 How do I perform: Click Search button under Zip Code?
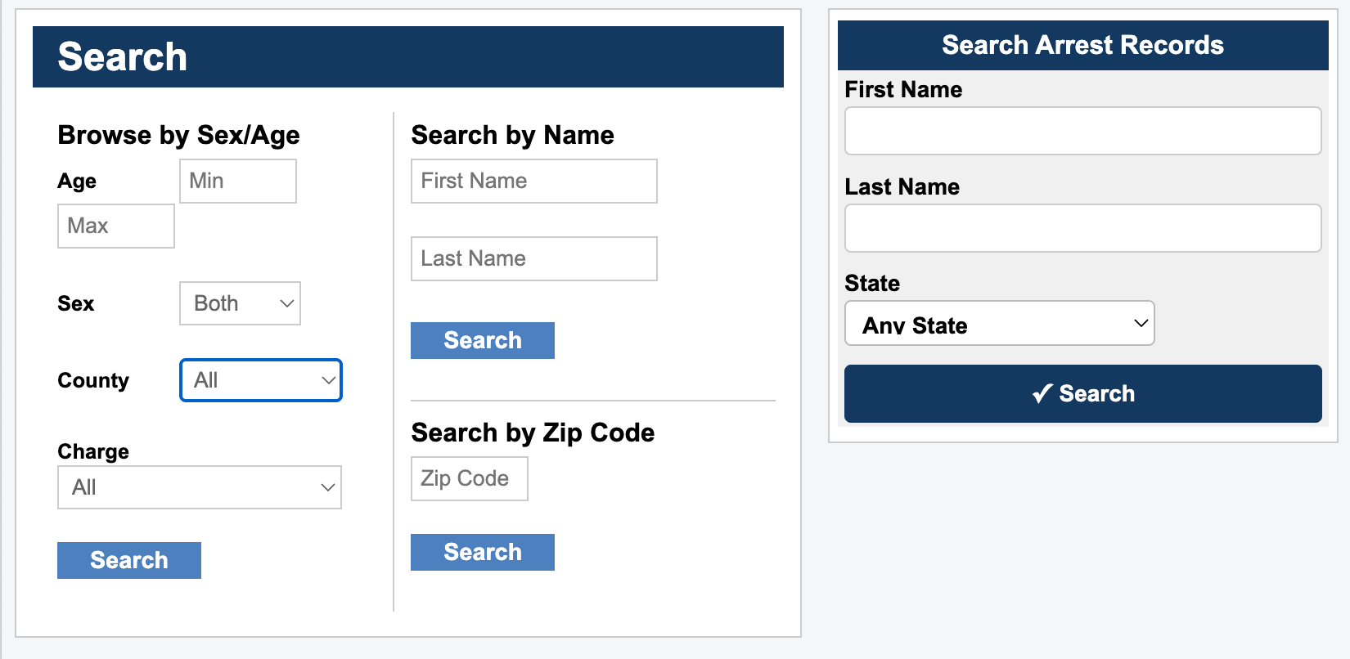[482, 552]
